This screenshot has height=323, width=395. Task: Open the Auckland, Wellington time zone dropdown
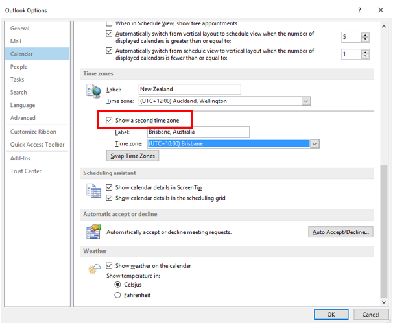click(x=306, y=101)
